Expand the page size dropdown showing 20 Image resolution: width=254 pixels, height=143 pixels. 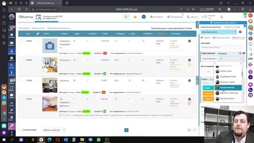point(192,130)
